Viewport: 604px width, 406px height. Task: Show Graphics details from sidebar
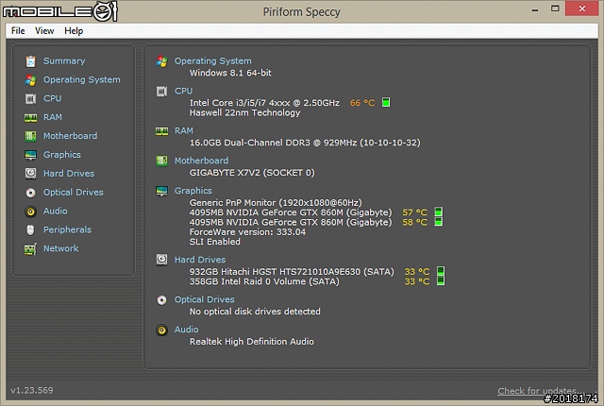pyautogui.click(x=62, y=155)
